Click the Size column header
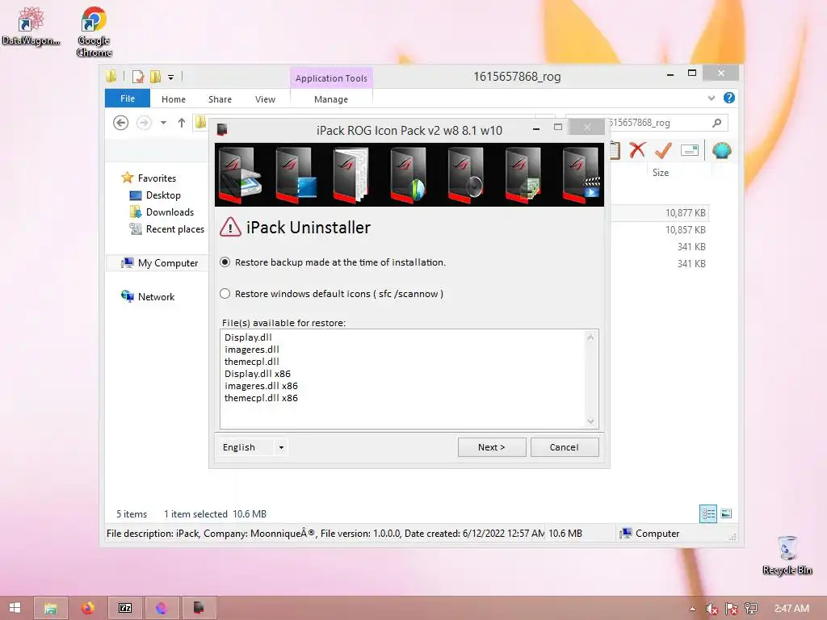 pyautogui.click(x=661, y=173)
